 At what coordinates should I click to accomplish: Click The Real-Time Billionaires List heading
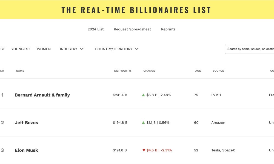[136, 10]
